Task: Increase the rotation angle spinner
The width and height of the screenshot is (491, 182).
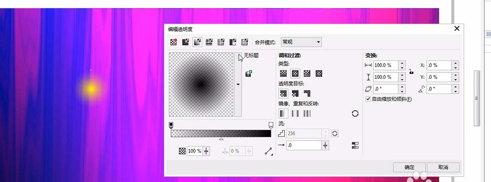Action: (x=455, y=87)
